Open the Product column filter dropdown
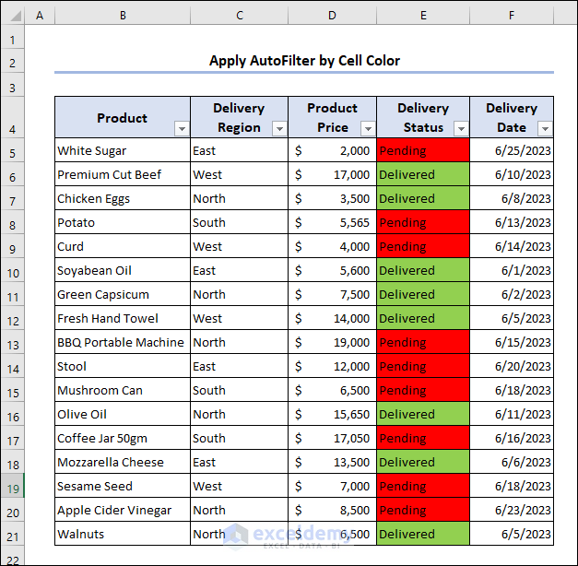The image size is (578, 566). point(182,129)
